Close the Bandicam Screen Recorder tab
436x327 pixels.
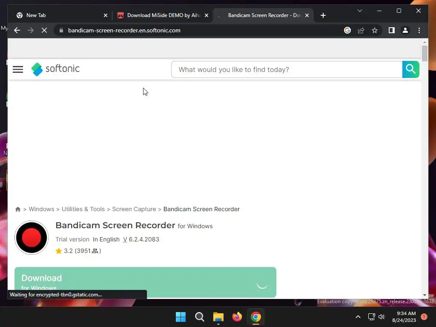[x=307, y=15]
